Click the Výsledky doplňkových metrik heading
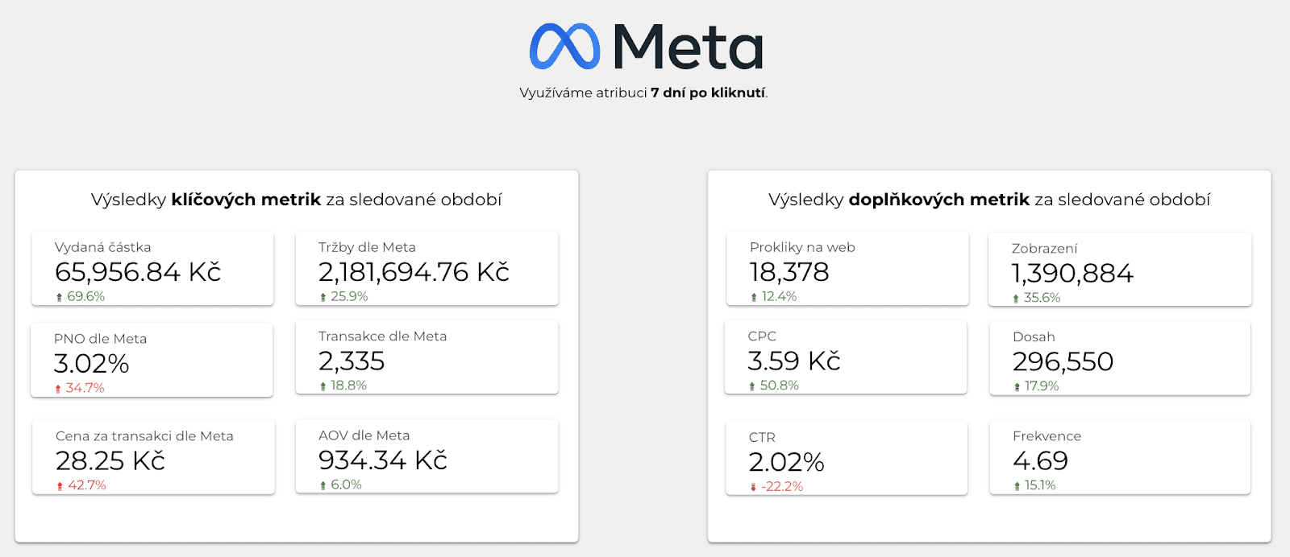This screenshot has width=1290, height=557. (x=989, y=200)
